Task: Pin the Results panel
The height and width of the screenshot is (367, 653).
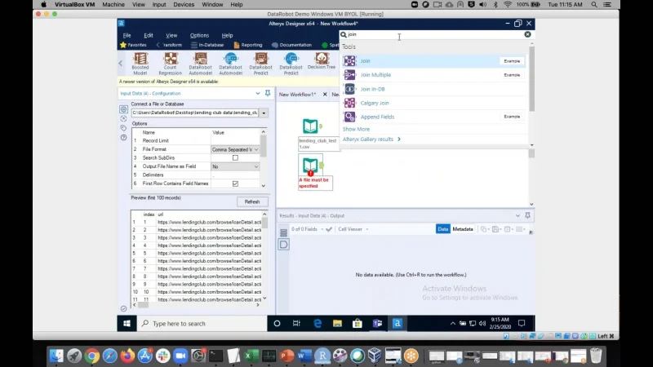Action: pos(527,215)
